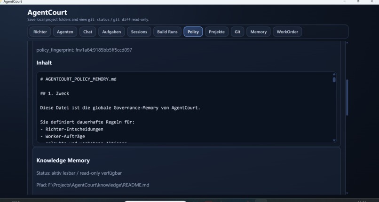Click the Knowledge Memory heading
379x202 pixels.
[x=63, y=161]
